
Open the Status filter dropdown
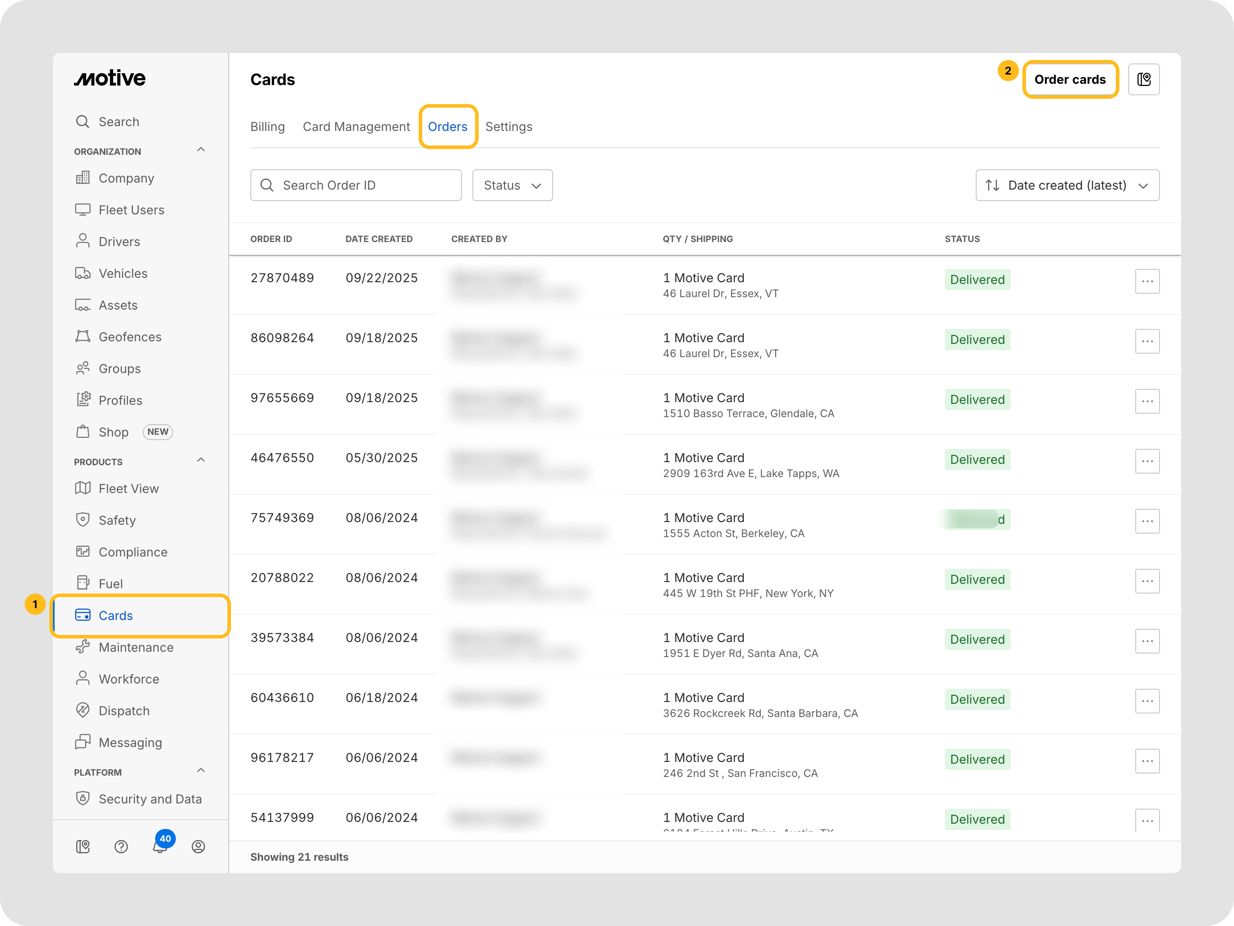pos(512,185)
